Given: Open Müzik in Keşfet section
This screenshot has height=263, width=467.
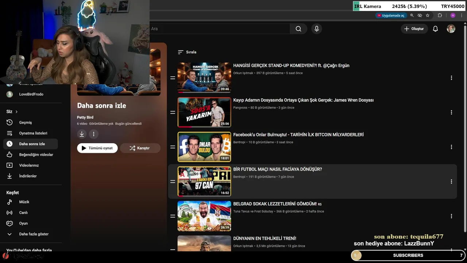Looking at the screenshot, I should pos(30,202).
